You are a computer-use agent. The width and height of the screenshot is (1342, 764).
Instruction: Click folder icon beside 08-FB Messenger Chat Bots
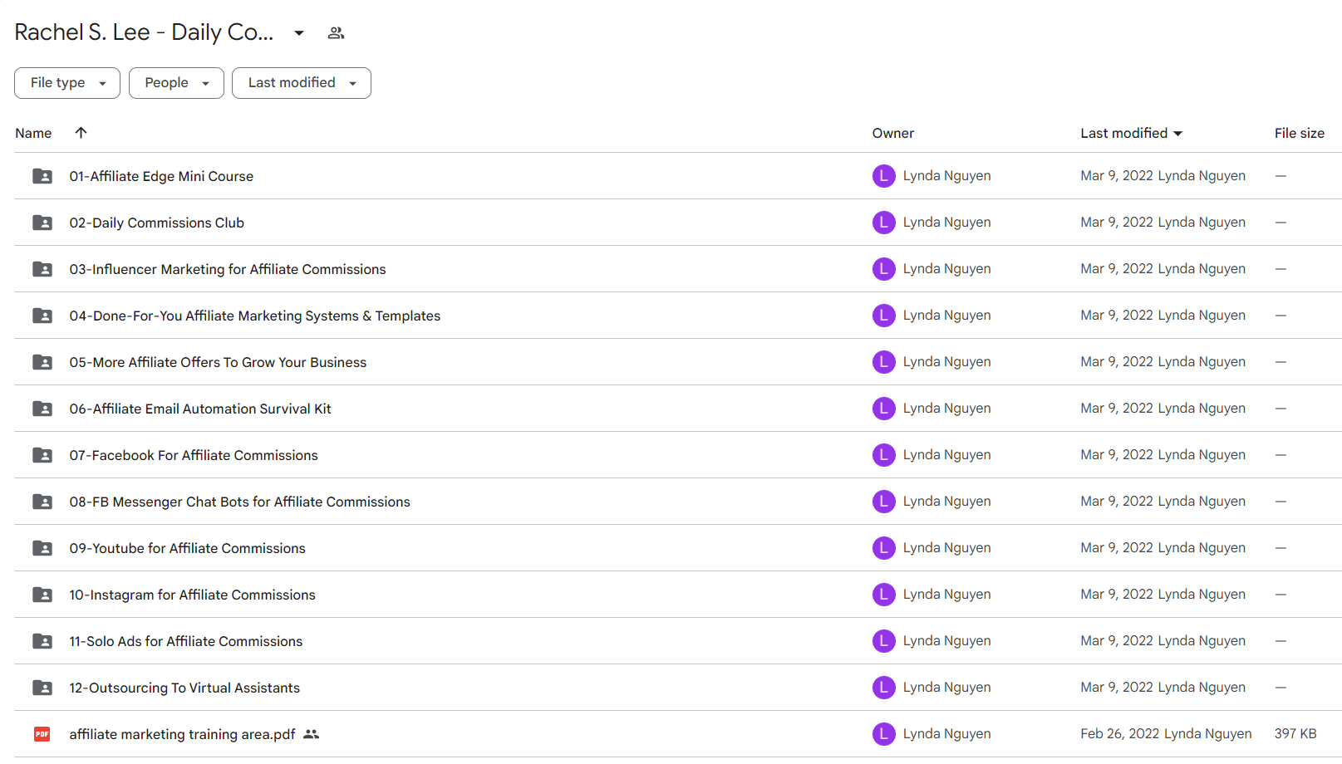point(42,502)
